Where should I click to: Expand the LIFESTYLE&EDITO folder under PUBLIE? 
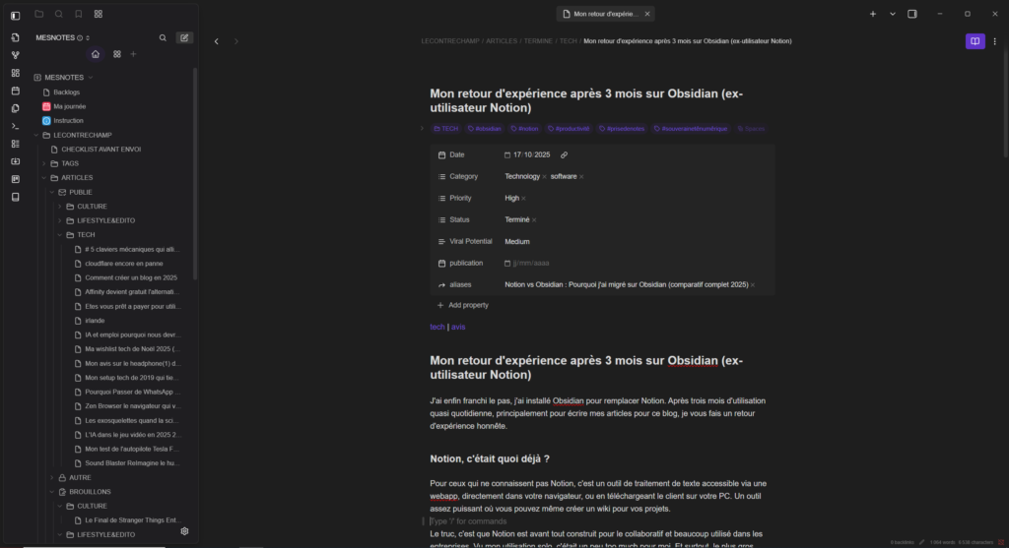coord(60,220)
